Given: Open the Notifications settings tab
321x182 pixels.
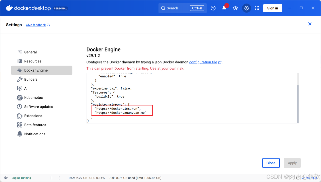Looking at the screenshot, I should coord(42,134).
